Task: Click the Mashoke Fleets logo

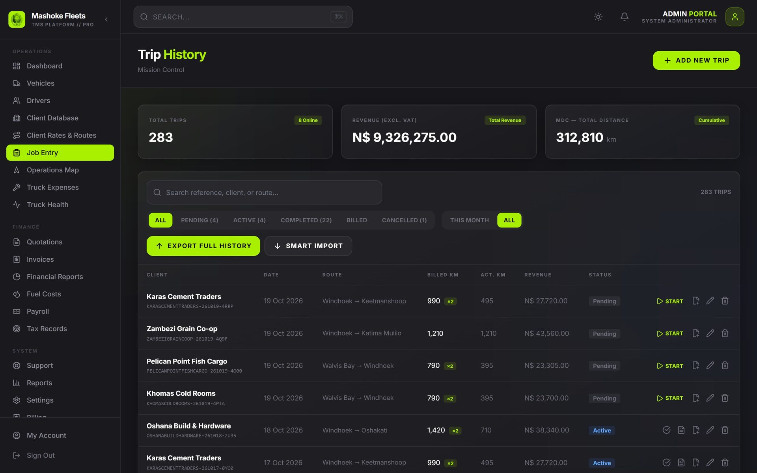Action: [17, 19]
